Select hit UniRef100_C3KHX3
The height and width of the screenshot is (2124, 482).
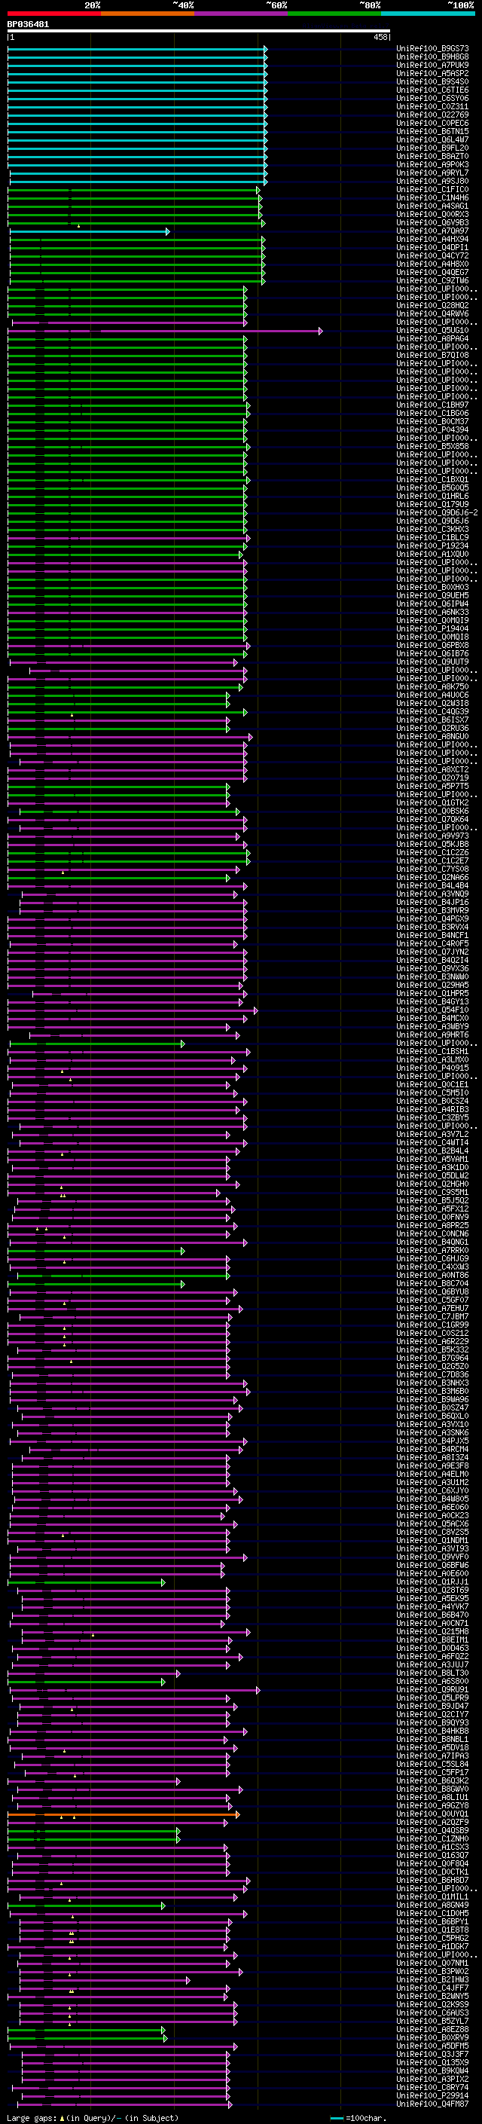click(432, 530)
